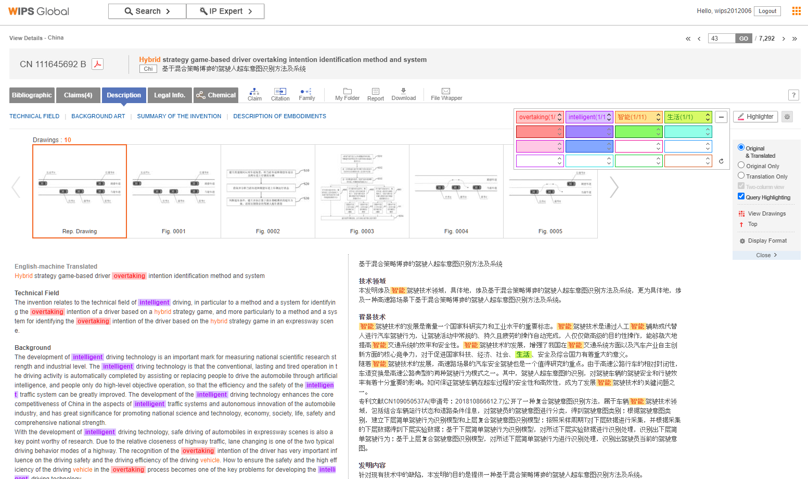Jump to the last record with double-right arrows
The height and width of the screenshot is (479, 808).
[794, 39]
